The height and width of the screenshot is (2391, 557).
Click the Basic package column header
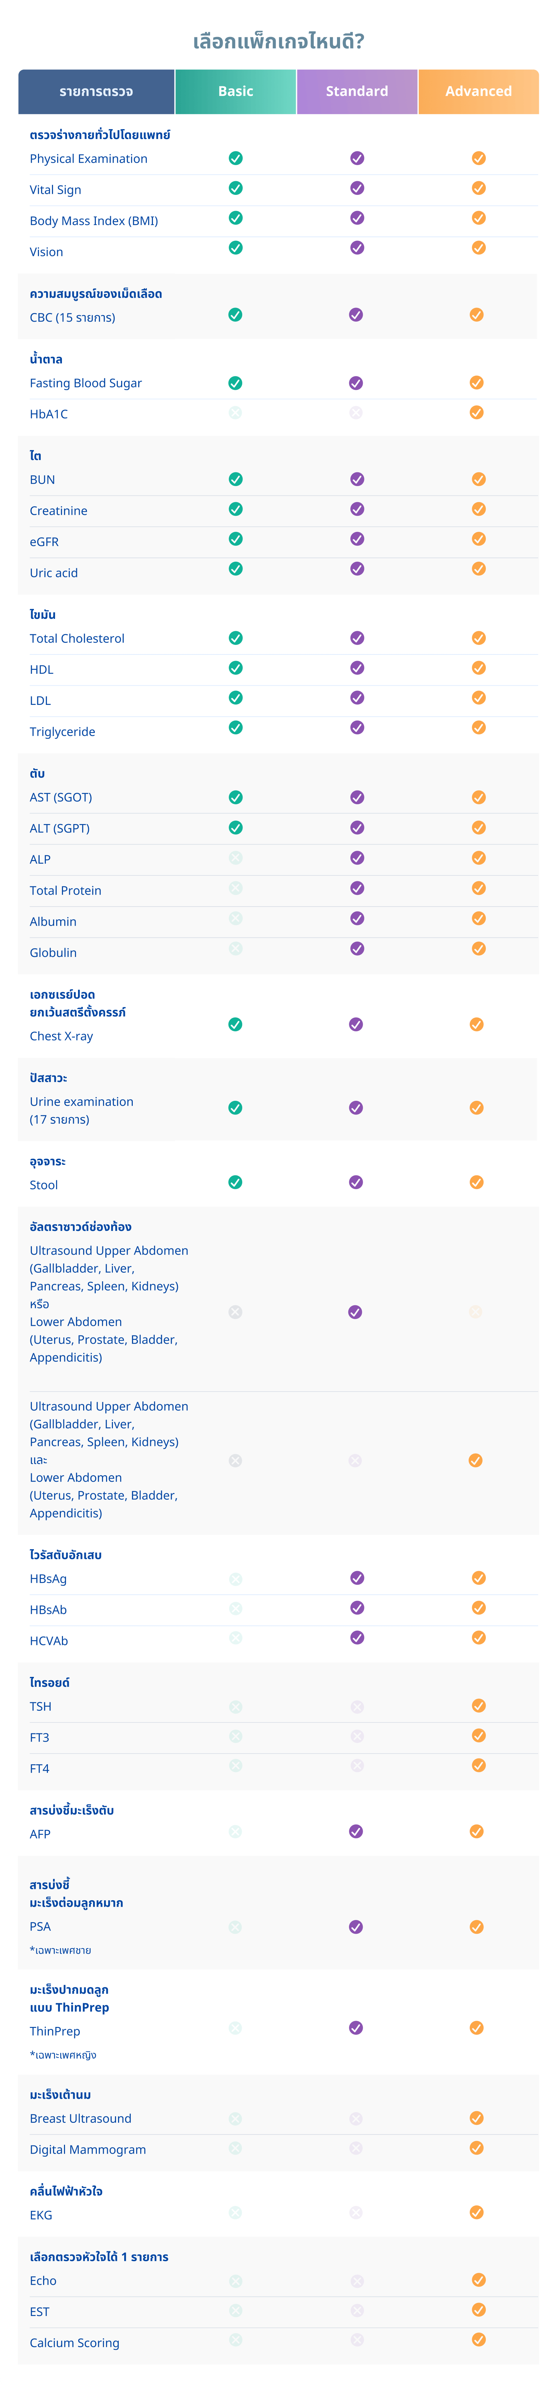click(x=235, y=91)
